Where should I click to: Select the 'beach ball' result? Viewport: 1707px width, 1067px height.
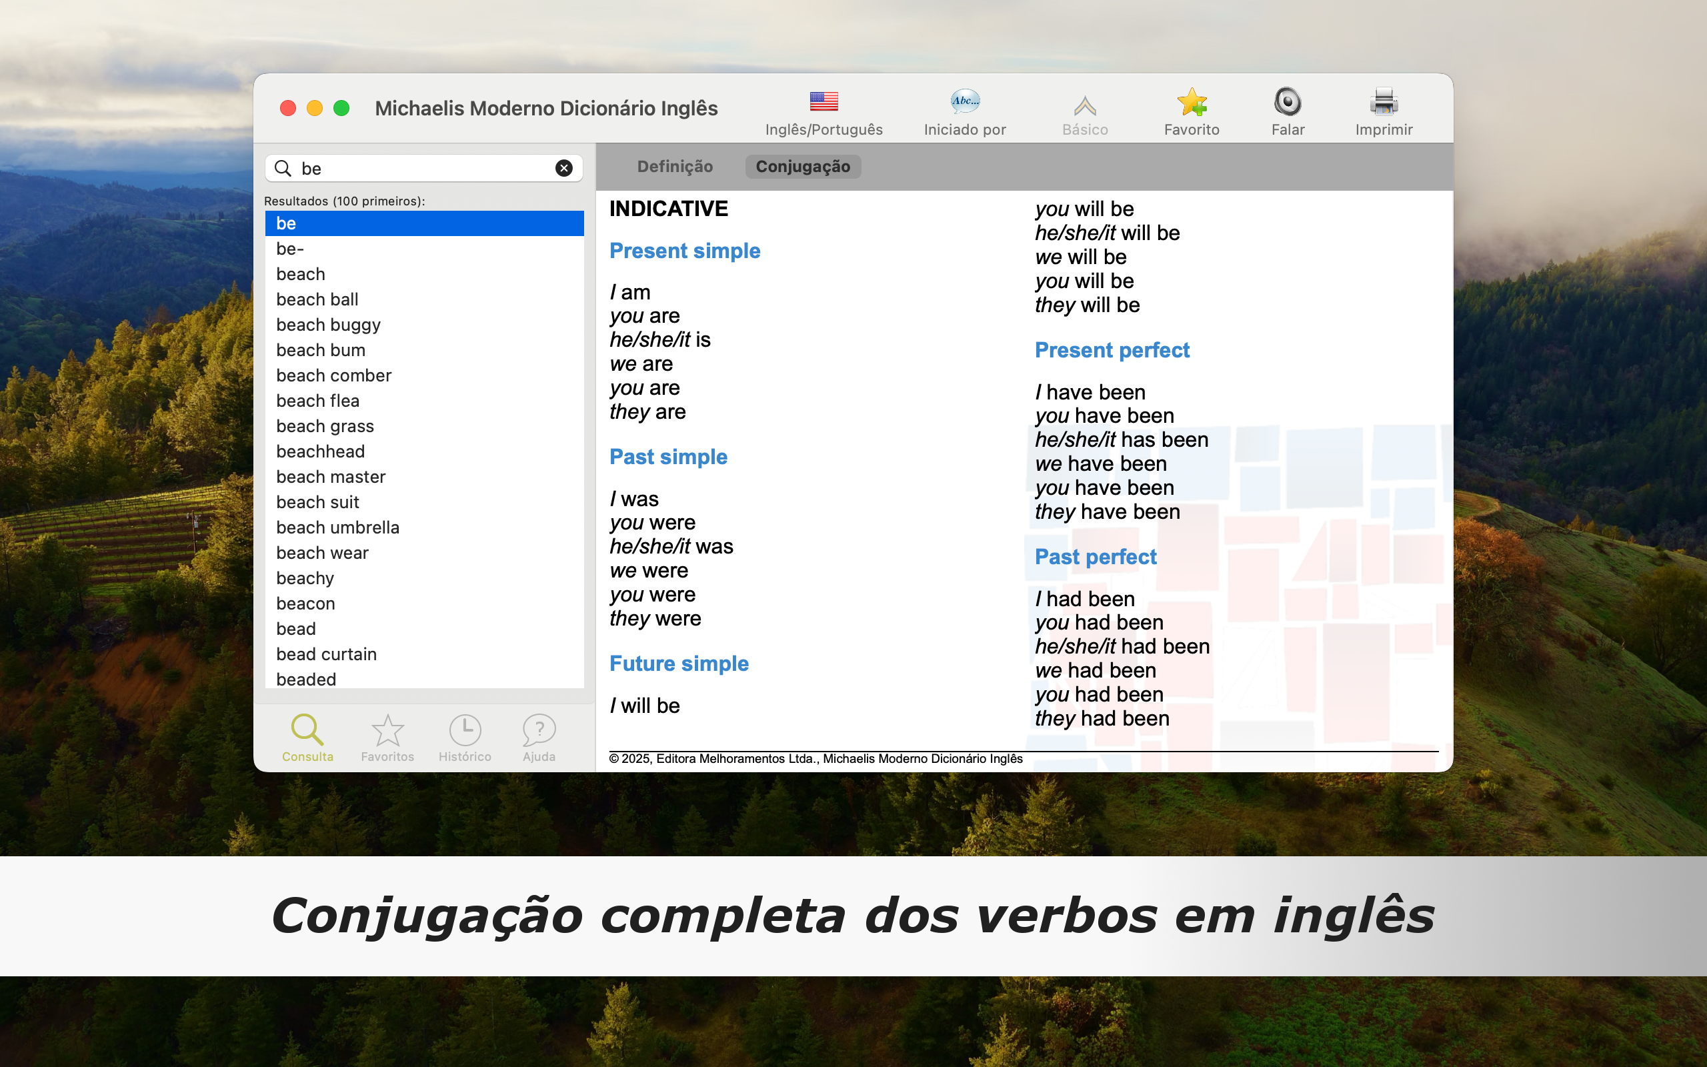(x=424, y=299)
